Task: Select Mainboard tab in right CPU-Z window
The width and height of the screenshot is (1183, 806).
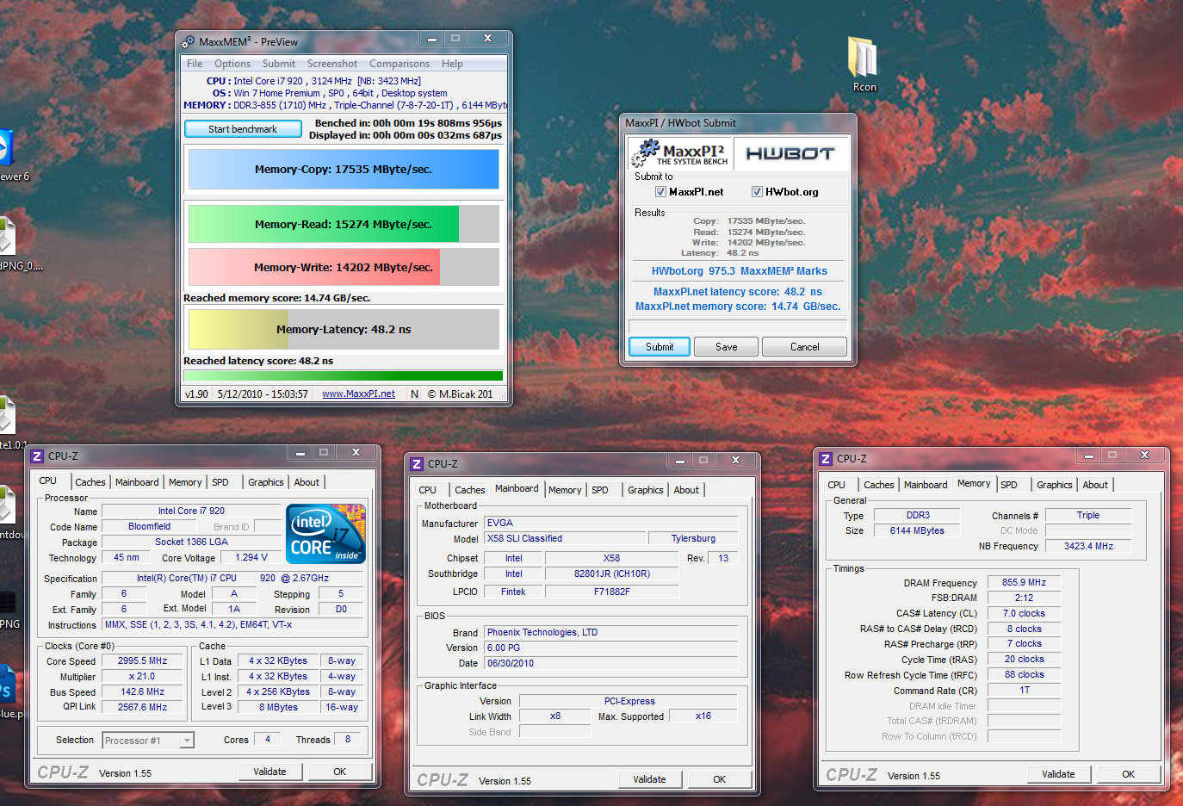Action: (x=926, y=485)
